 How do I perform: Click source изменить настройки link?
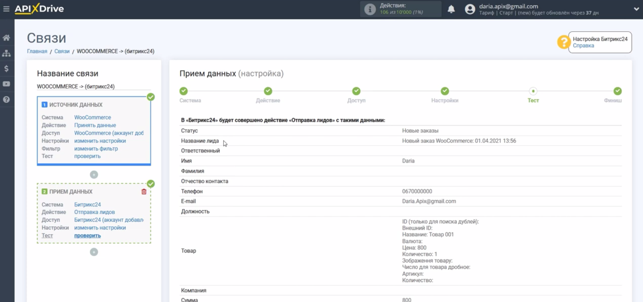100,141
